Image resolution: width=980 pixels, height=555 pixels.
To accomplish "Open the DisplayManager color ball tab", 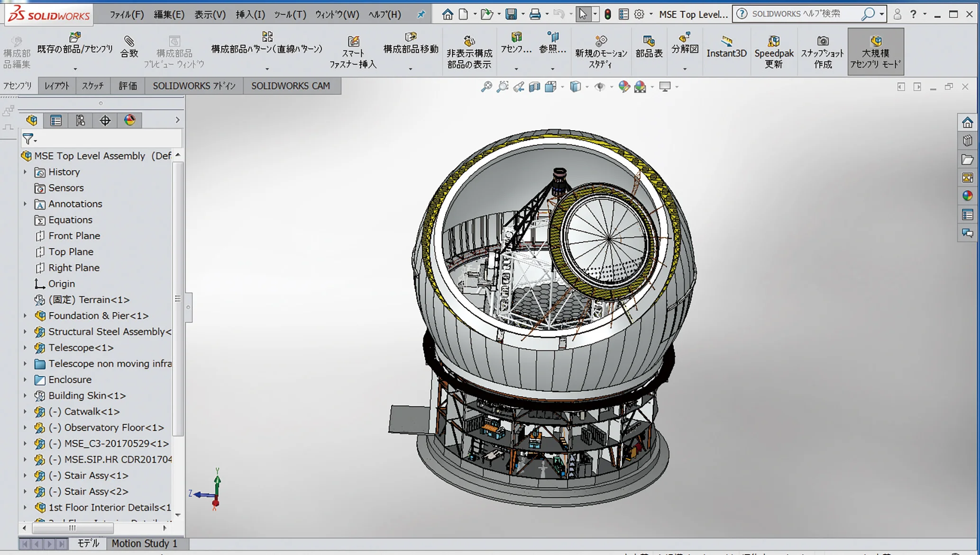I will [129, 120].
